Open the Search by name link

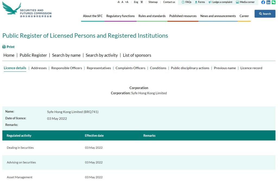pos(66,55)
